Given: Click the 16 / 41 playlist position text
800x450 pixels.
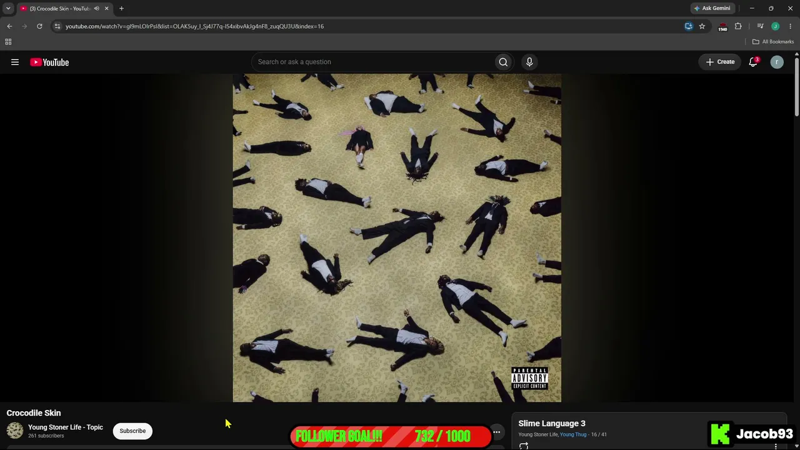Looking at the screenshot, I should pyautogui.click(x=599, y=434).
